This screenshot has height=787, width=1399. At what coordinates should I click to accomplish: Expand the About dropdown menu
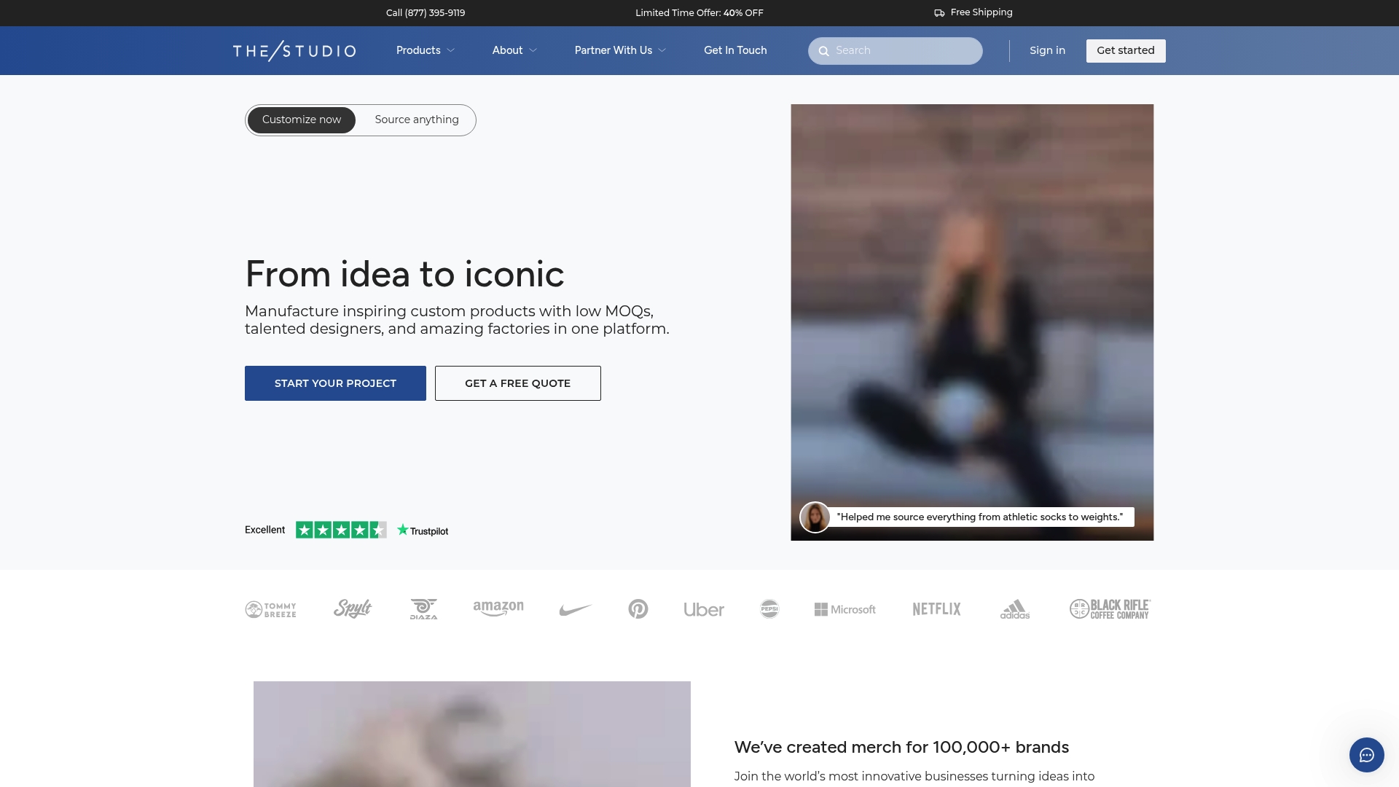pos(514,51)
